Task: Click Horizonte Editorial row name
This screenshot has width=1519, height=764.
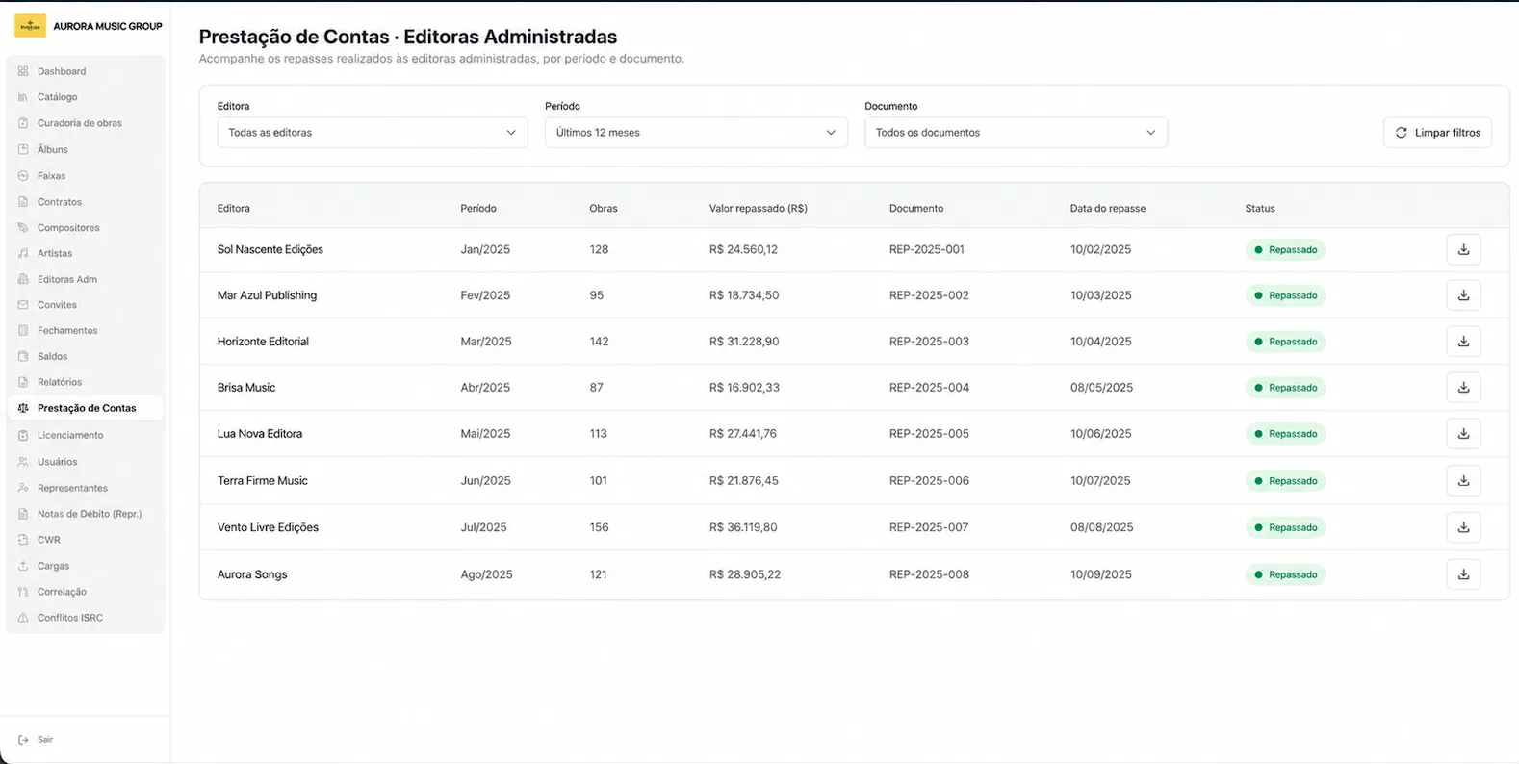Action: 263,342
